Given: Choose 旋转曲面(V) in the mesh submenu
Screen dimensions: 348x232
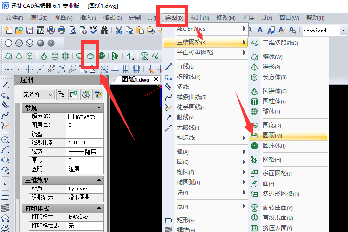Looking at the screenshot, I should pyautogui.click(x=288, y=208).
